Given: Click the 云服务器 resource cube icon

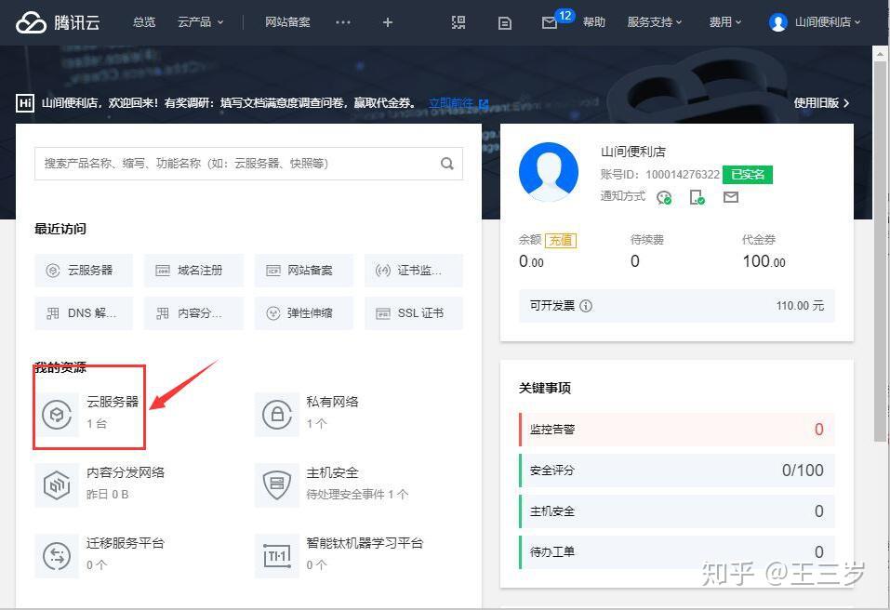Looking at the screenshot, I should [x=57, y=414].
